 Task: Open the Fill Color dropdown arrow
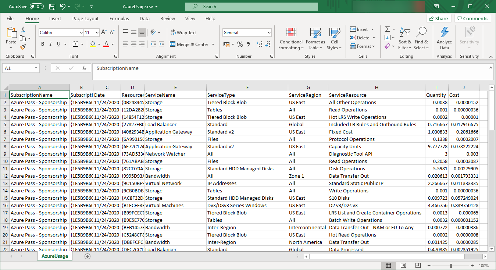(x=99, y=44)
